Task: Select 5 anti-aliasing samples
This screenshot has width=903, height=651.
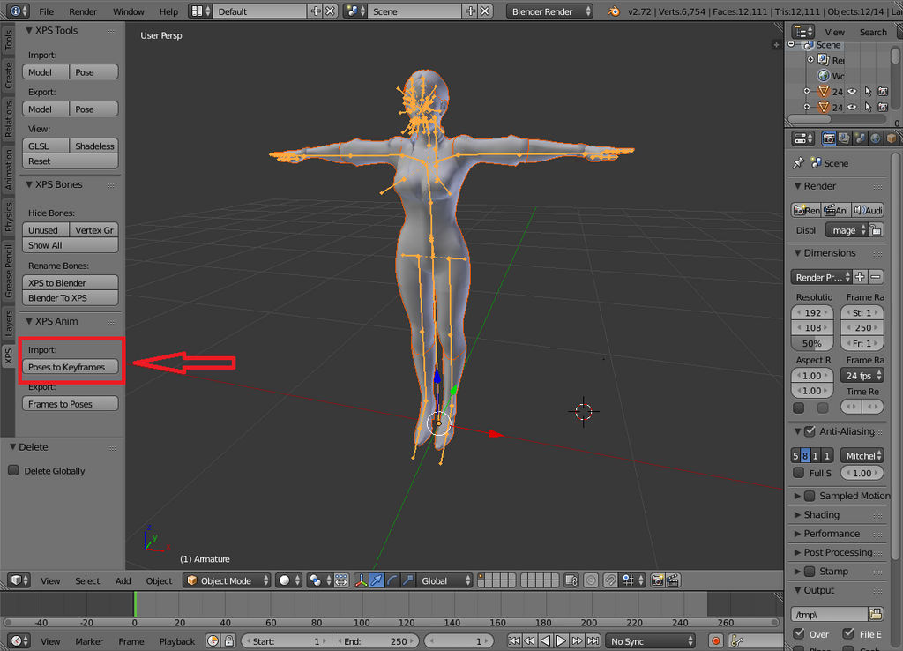Action: click(x=796, y=456)
